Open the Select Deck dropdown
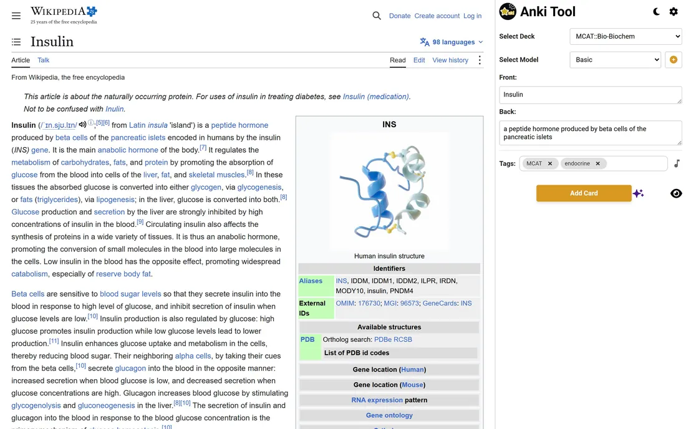The image size is (686, 429). pyautogui.click(x=626, y=36)
